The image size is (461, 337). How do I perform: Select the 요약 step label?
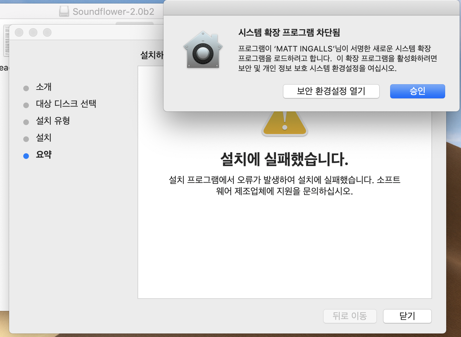point(44,155)
